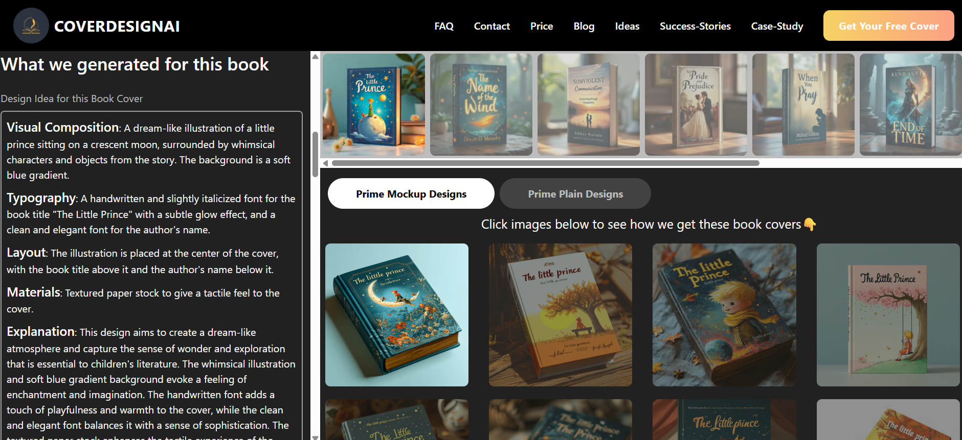This screenshot has width=962, height=440.
Task: Go to the Contact page
Action: point(492,26)
